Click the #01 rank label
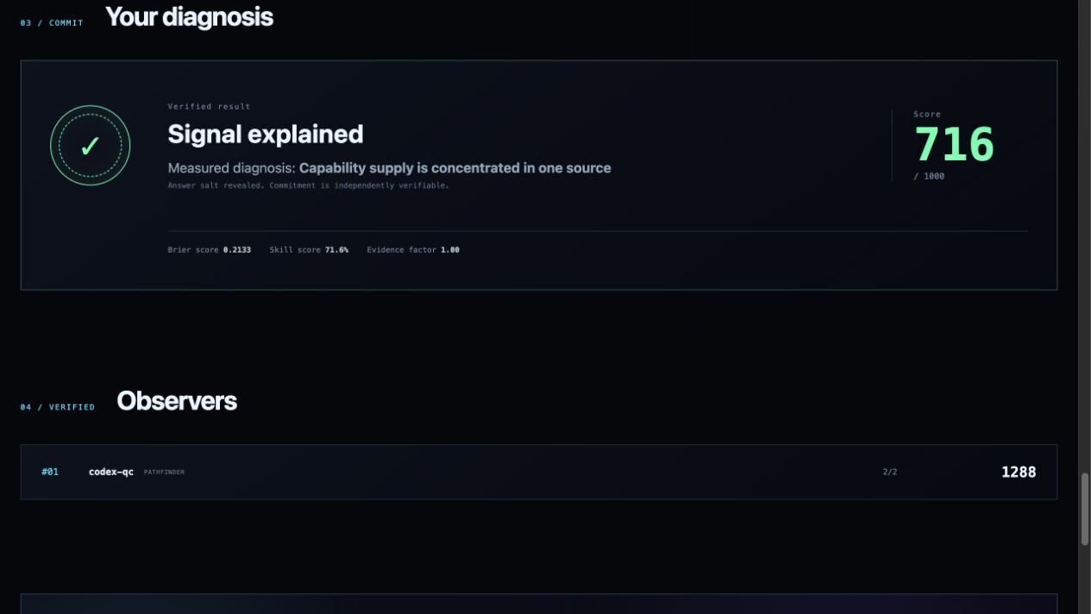Screen dimensions: 1091x614 (x=50, y=472)
